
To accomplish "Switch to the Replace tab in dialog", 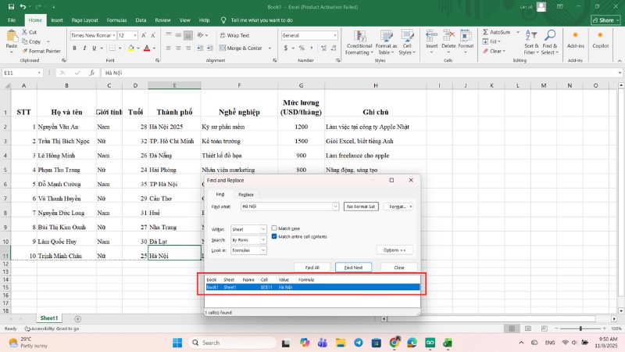I will pyautogui.click(x=245, y=194).
